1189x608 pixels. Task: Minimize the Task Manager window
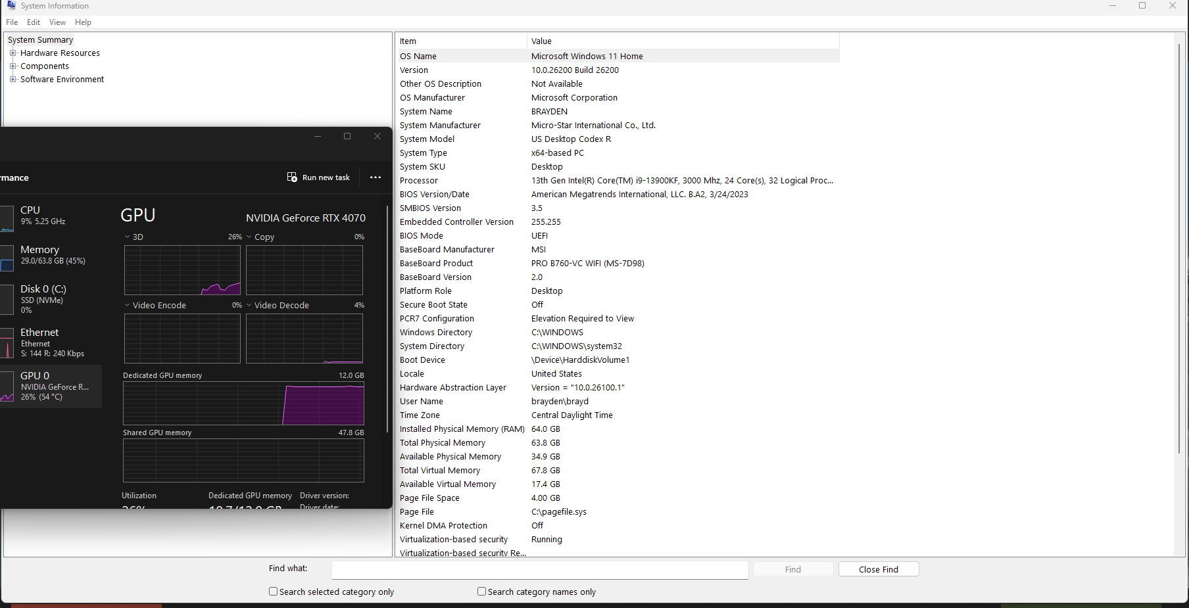point(318,136)
